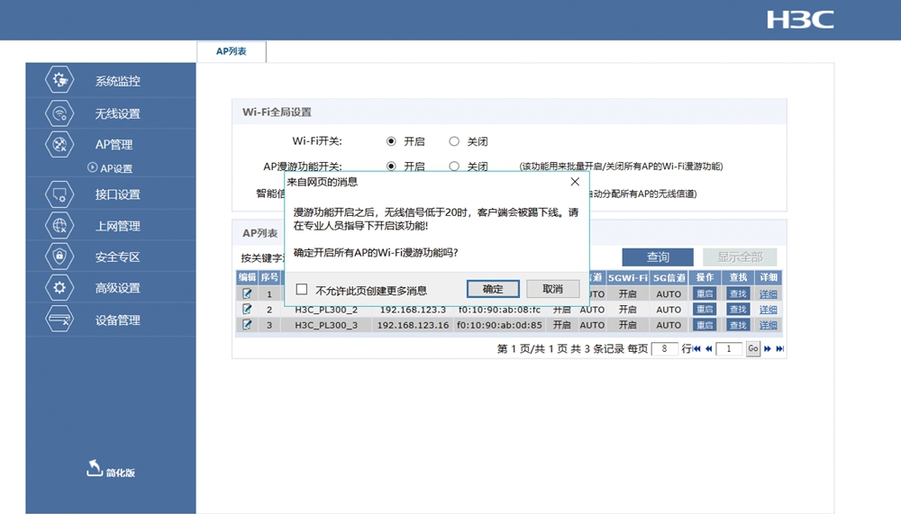Click the 无线设置 Wi-Fi hexagon icon

point(59,113)
